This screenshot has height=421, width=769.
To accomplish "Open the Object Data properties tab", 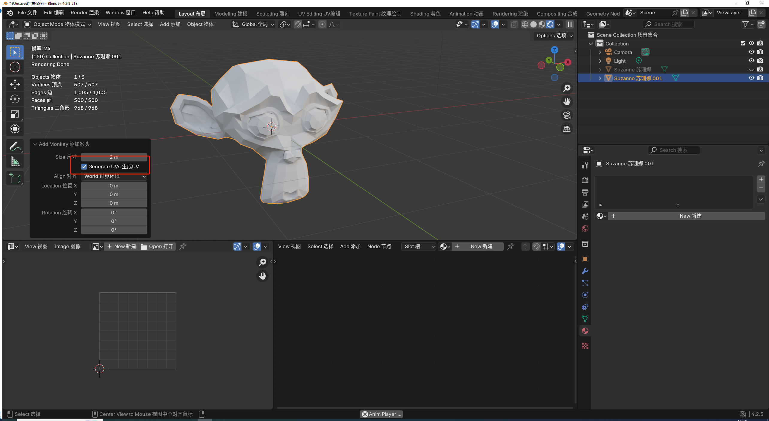I will pos(585,319).
